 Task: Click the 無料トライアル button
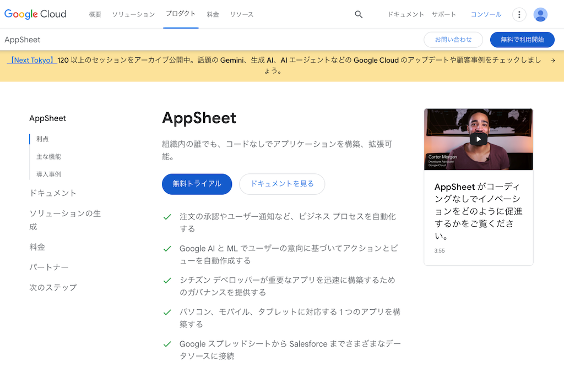[197, 184]
